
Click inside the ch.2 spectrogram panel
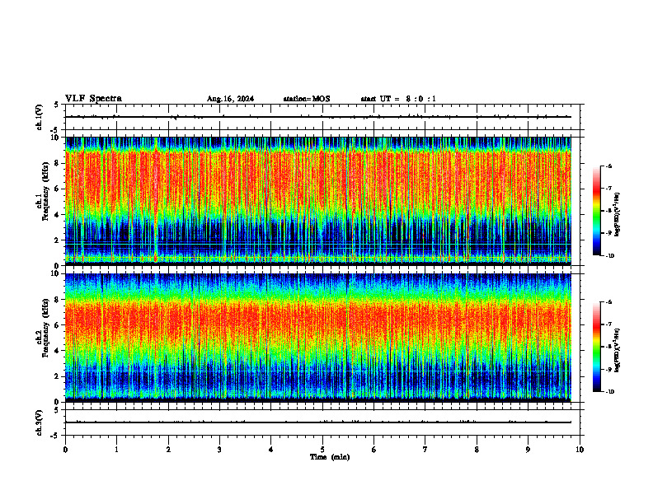[318, 338]
